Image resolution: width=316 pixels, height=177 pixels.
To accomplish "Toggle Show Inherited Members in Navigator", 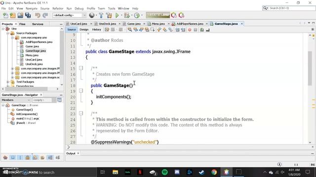I will (5, 157).
